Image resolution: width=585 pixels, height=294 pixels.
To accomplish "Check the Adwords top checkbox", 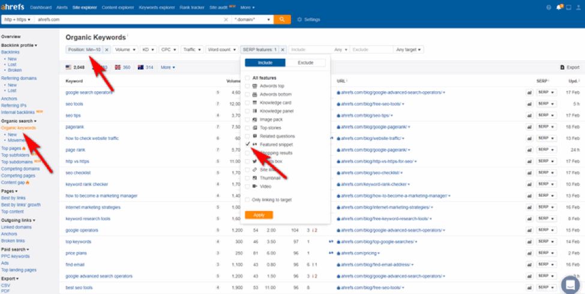I will click(x=247, y=86).
